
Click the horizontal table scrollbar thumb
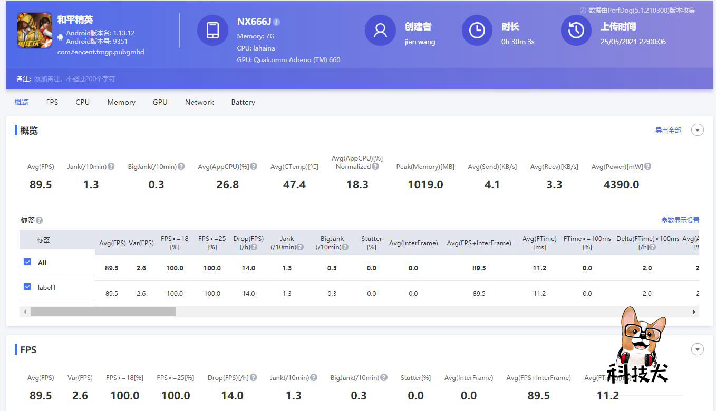103,312
